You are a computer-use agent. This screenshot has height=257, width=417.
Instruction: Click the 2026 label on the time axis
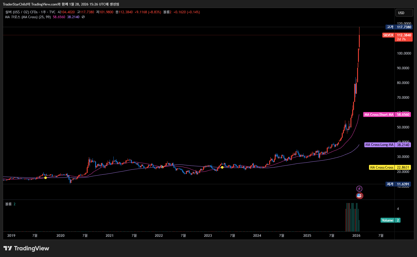(356, 236)
